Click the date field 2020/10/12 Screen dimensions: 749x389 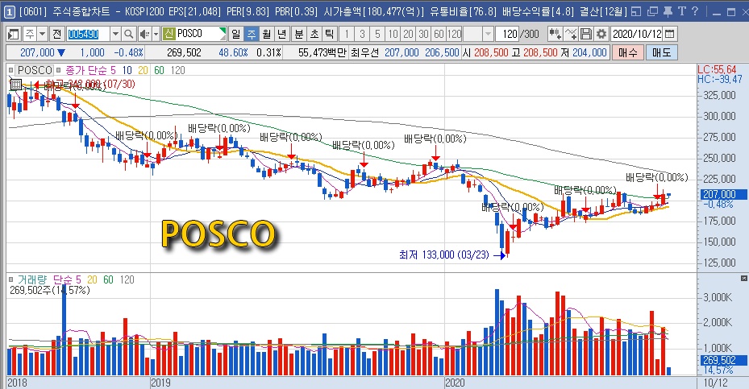[x=637, y=34]
